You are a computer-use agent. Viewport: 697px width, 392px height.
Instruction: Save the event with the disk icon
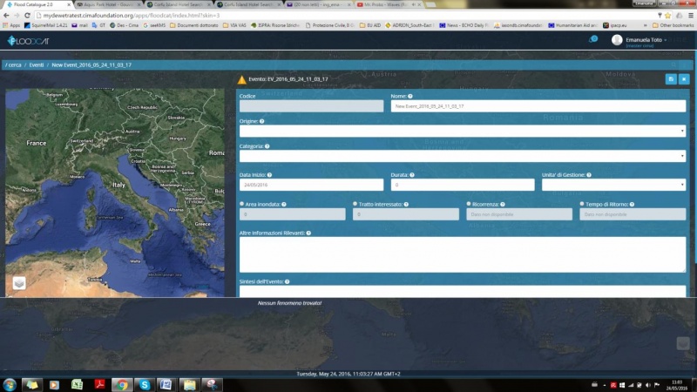[x=671, y=79]
